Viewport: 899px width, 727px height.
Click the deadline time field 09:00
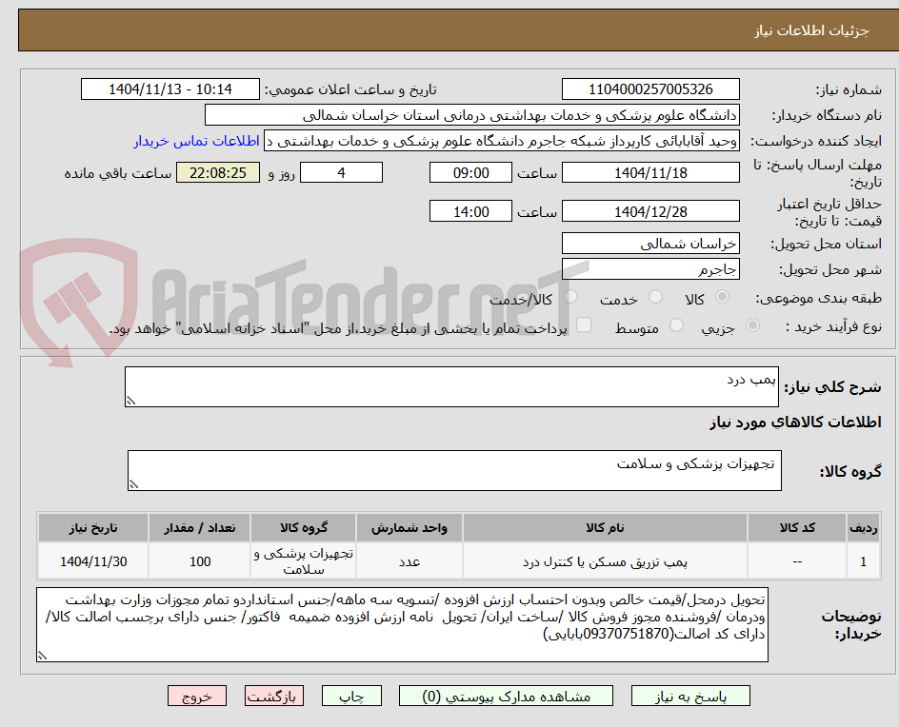(x=470, y=172)
